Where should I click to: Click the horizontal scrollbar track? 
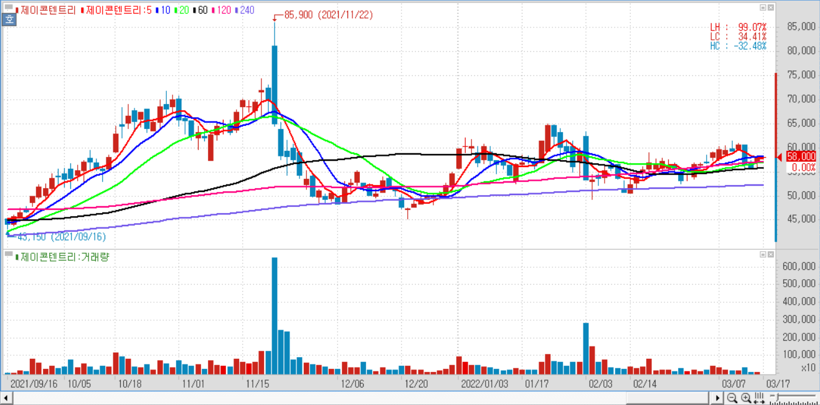(x=362, y=398)
